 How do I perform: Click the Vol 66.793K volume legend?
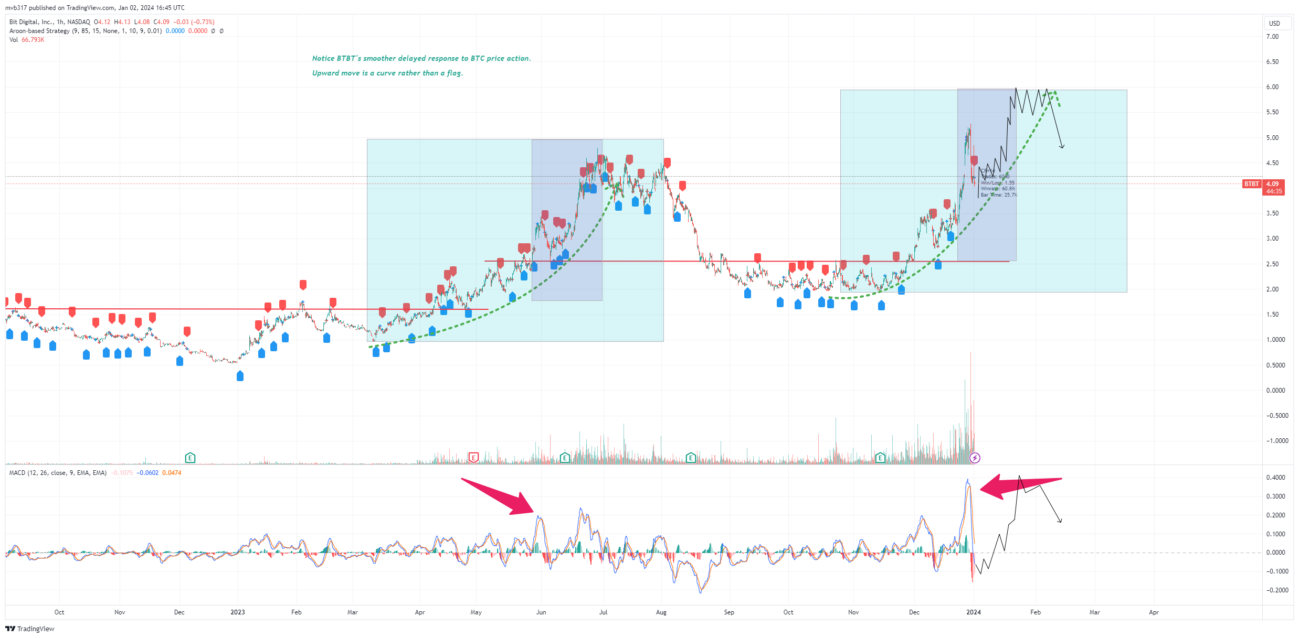click(27, 40)
